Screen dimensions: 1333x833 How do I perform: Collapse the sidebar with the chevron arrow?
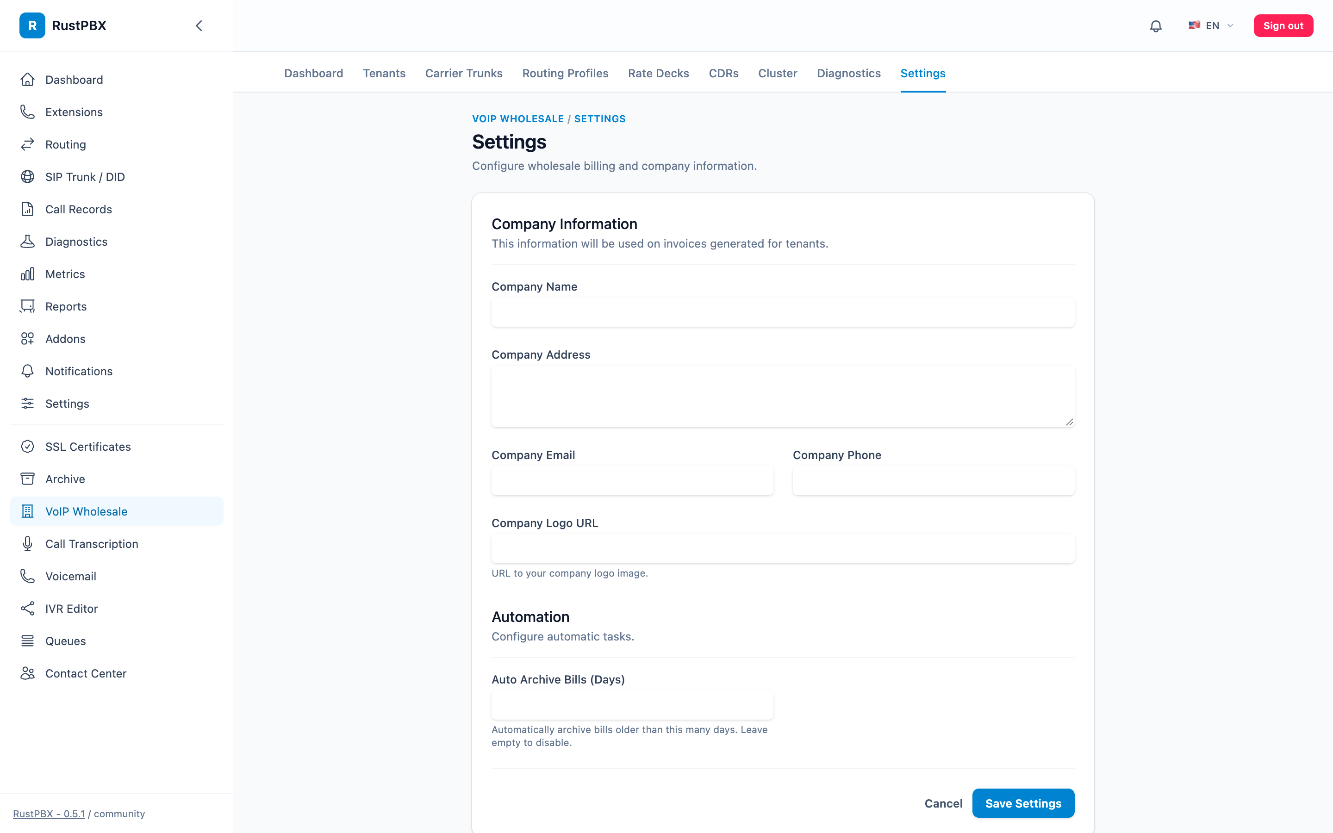(199, 25)
